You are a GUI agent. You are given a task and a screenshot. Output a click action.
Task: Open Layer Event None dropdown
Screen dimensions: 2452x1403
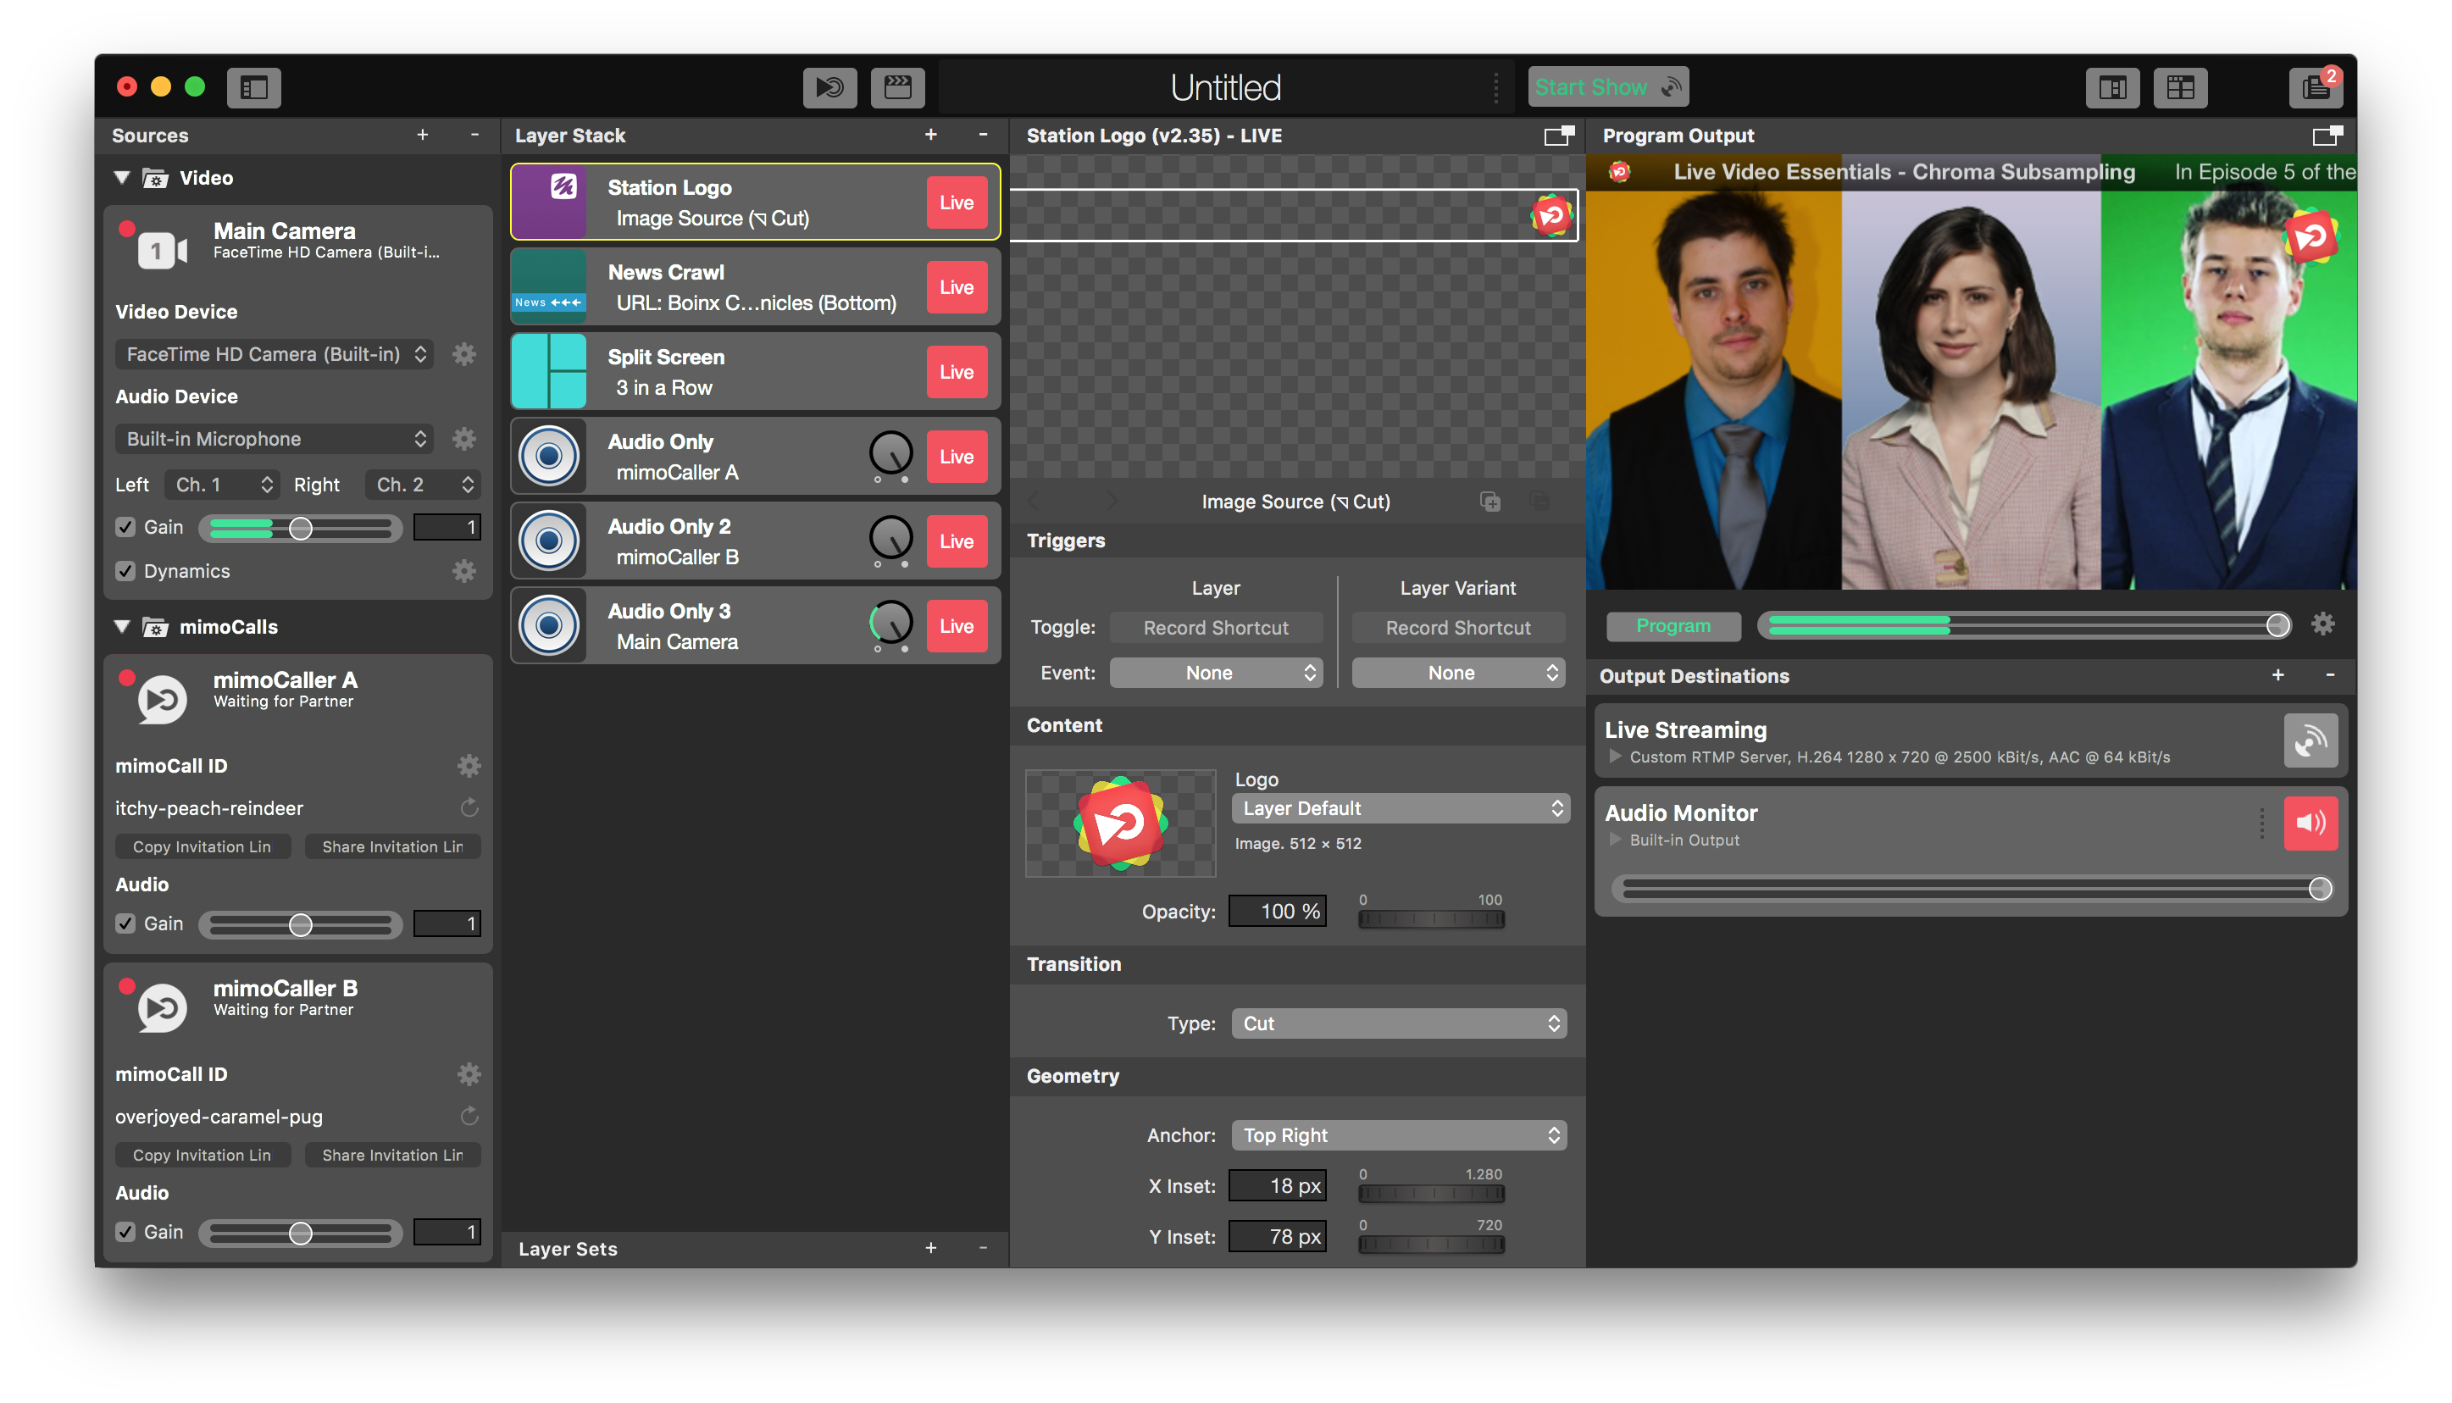pos(1215,673)
